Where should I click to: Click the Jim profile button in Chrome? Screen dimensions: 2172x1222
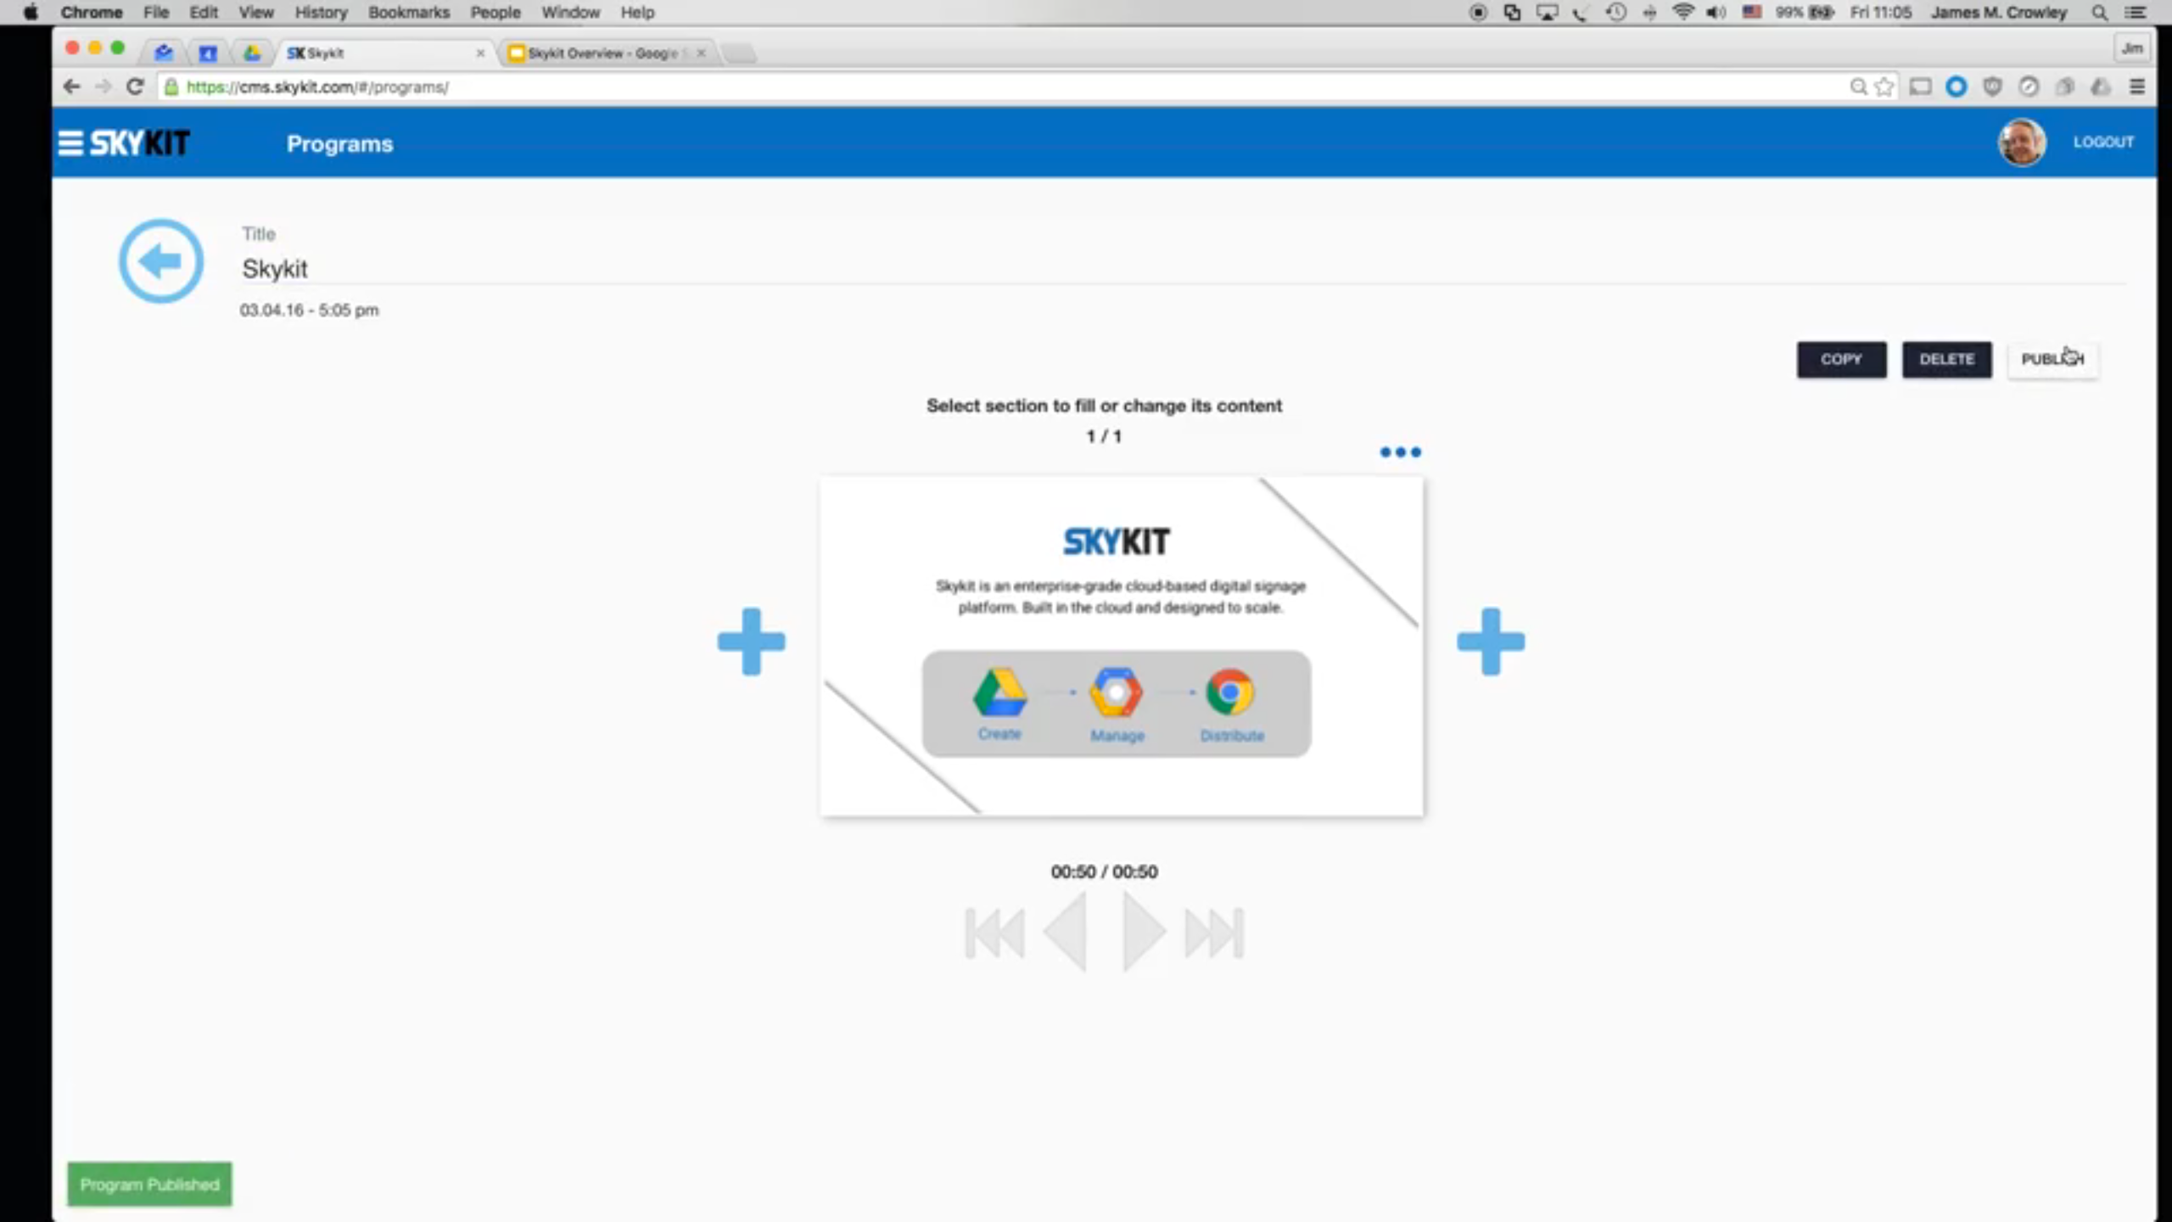click(2131, 48)
